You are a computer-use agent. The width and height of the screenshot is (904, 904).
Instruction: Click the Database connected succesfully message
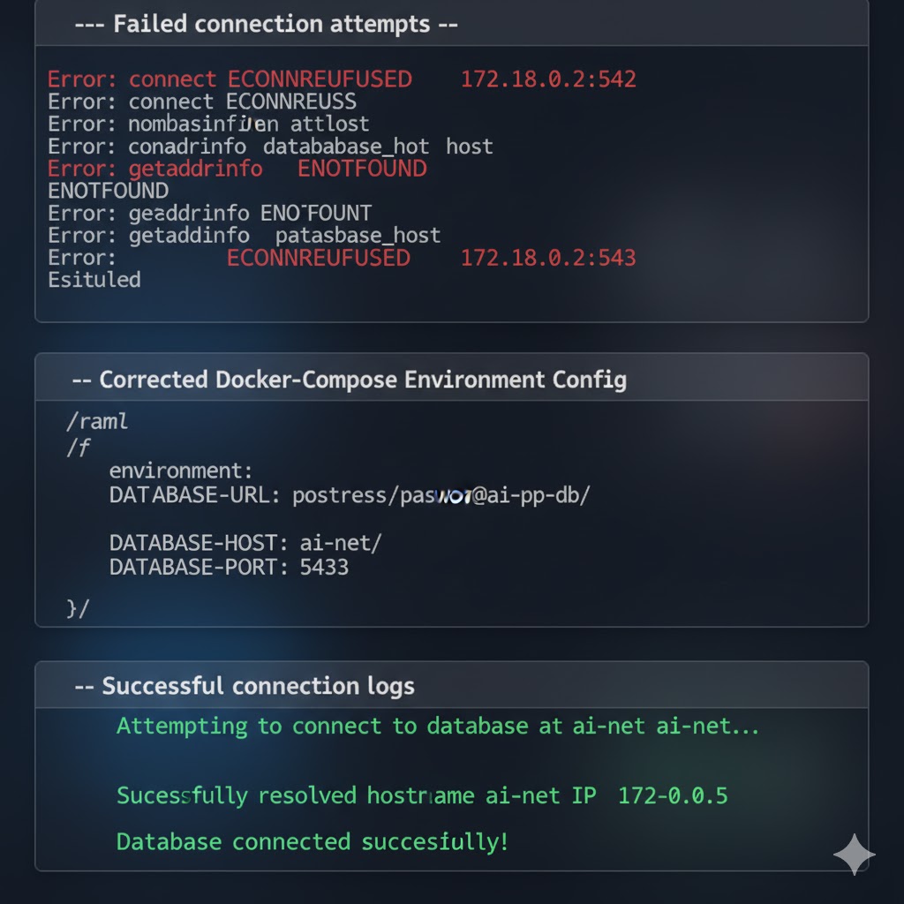tap(313, 841)
